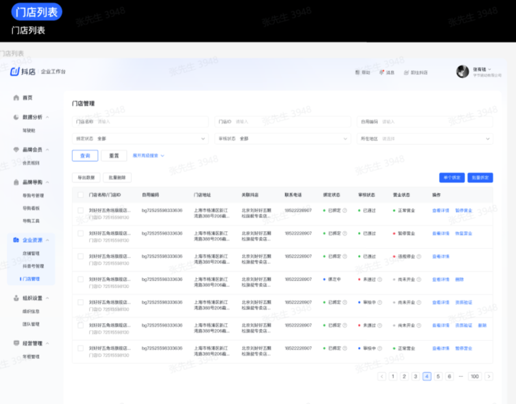Open 消息 notification bell icon
Screen dimensions: 516x404
pyautogui.click(x=381, y=73)
